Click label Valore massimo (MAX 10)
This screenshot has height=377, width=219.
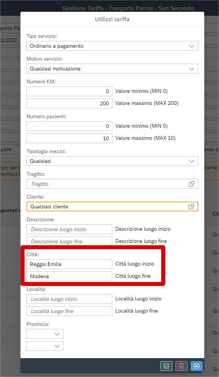(145, 138)
